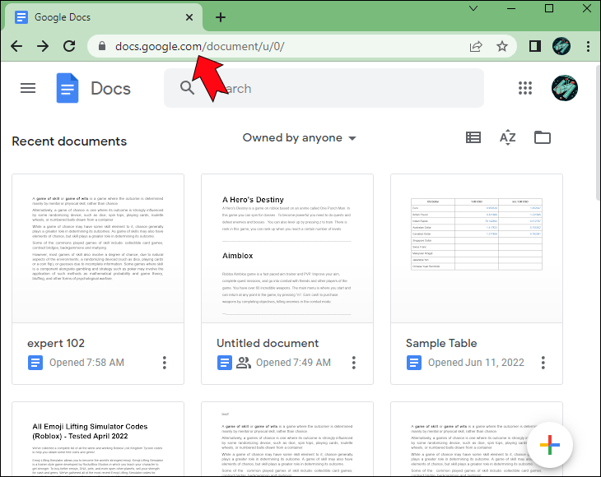This screenshot has width=601, height=477.
Task: Go back in browser history
Action: (x=16, y=46)
